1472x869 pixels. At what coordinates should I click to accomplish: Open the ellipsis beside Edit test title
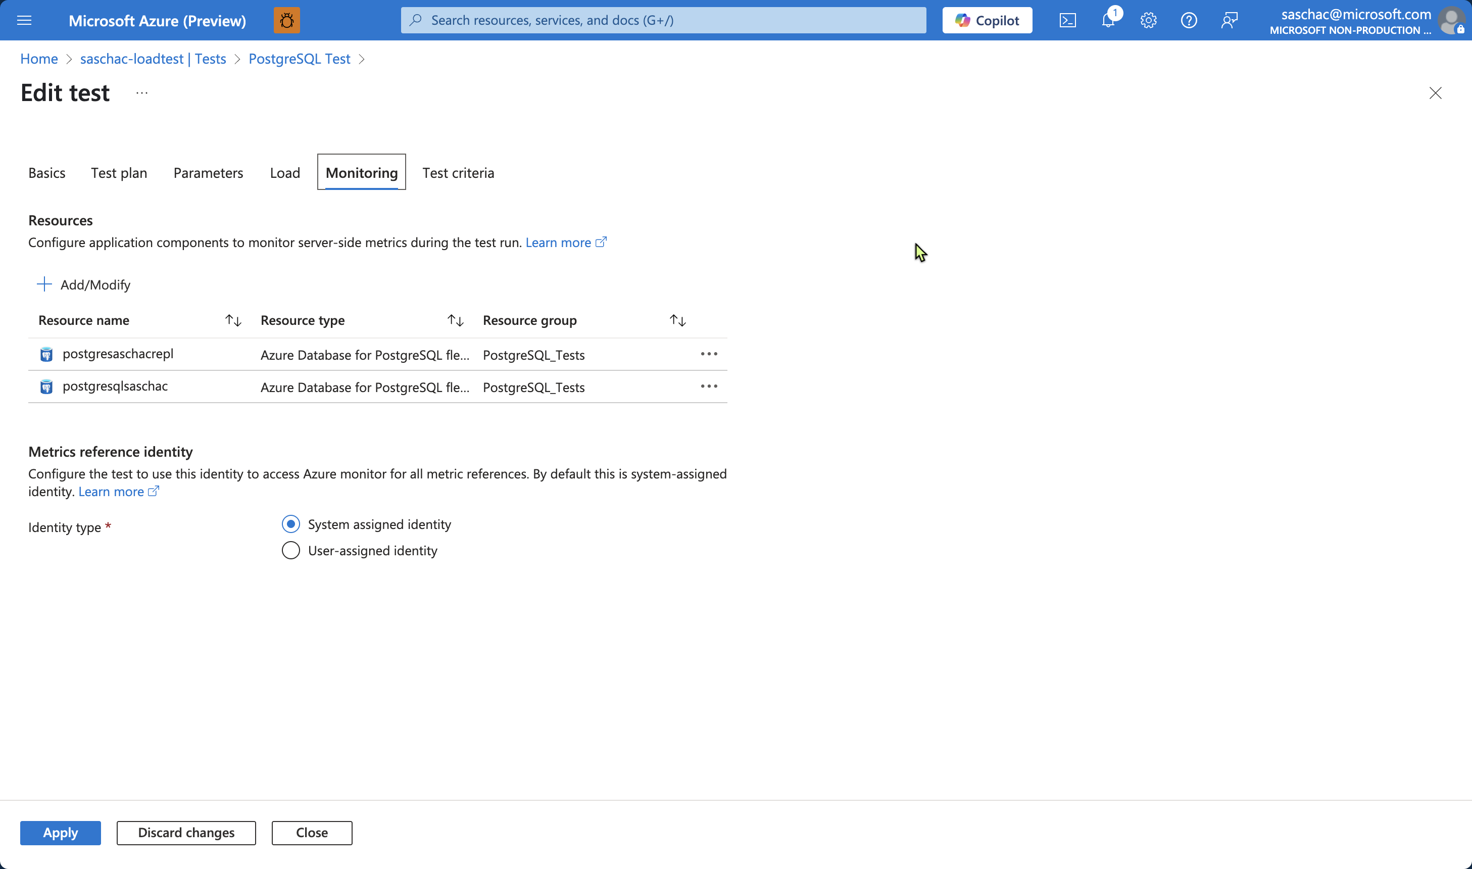pyautogui.click(x=141, y=93)
